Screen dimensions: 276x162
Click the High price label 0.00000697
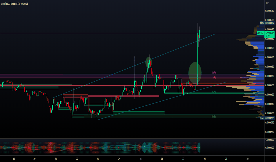267,23
